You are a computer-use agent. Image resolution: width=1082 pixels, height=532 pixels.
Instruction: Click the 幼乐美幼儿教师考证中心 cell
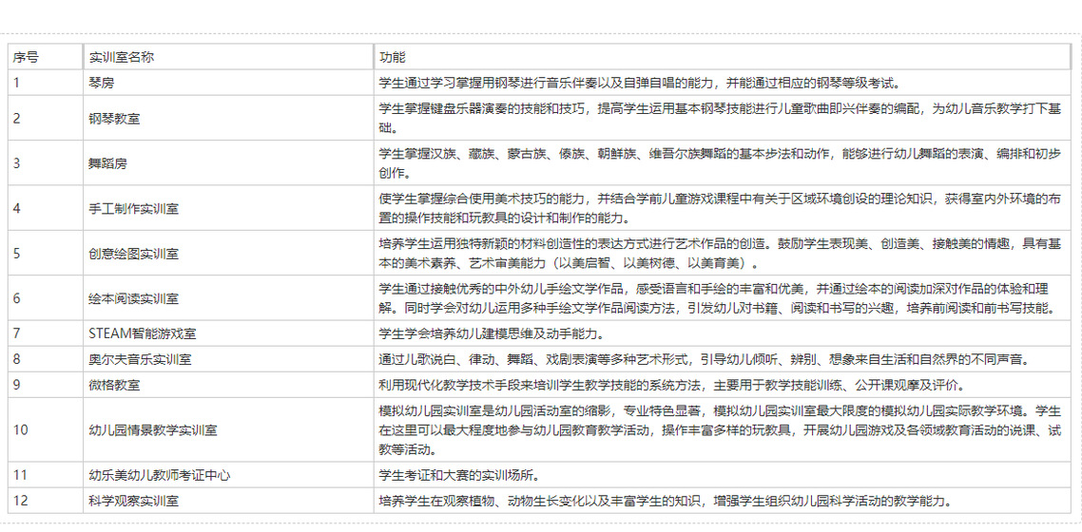click(x=159, y=475)
